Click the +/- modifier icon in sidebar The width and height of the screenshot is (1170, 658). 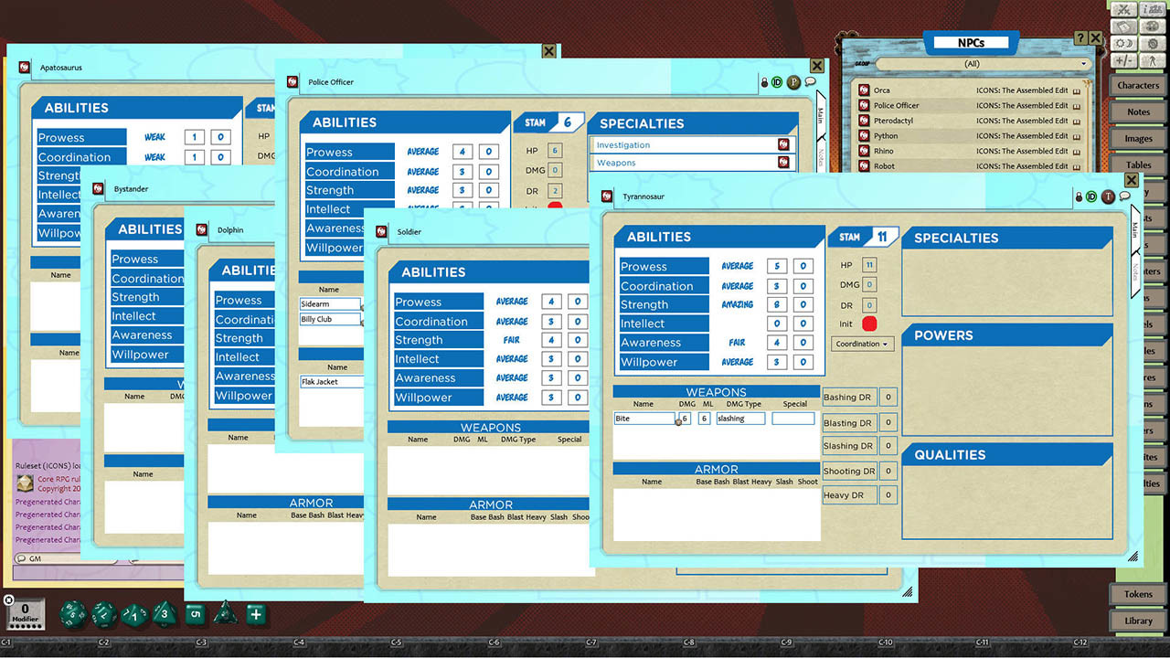click(1122, 60)
